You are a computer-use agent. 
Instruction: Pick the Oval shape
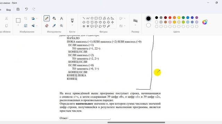click(92, 18)
